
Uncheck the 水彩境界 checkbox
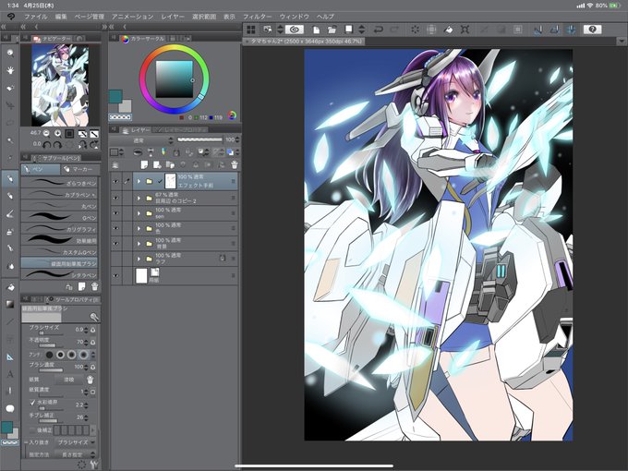[32, 402]
